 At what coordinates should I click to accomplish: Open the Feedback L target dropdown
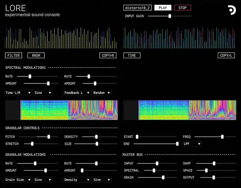click(x=77, y=93)
